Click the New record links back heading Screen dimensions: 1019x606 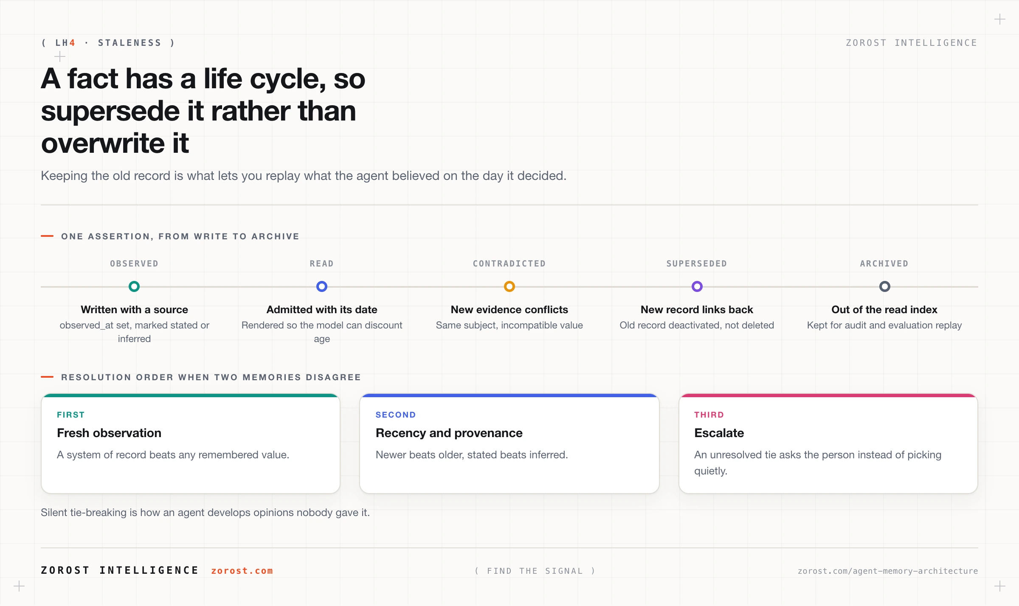(x=697, y=309)
